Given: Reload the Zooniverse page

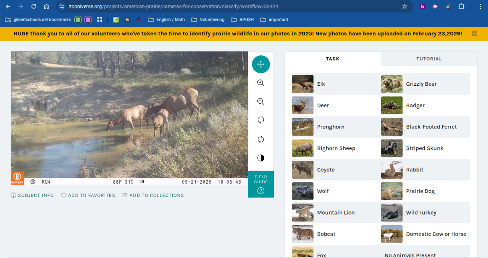Looking at the screenshot, I should [x=34, y=6].
